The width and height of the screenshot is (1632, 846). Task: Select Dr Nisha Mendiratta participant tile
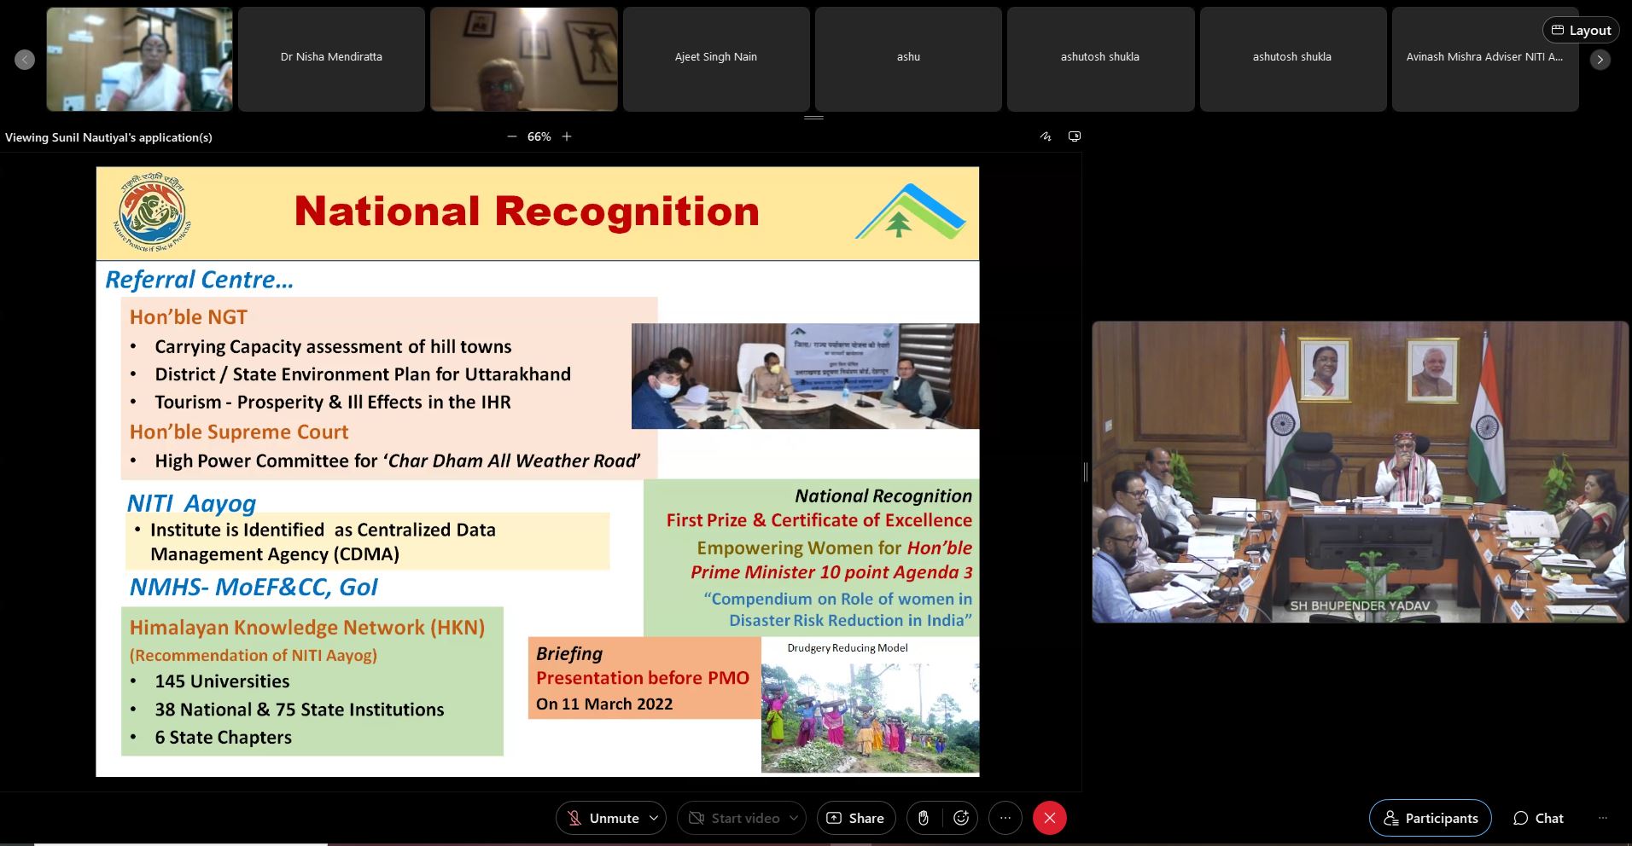tap(331, 58)
